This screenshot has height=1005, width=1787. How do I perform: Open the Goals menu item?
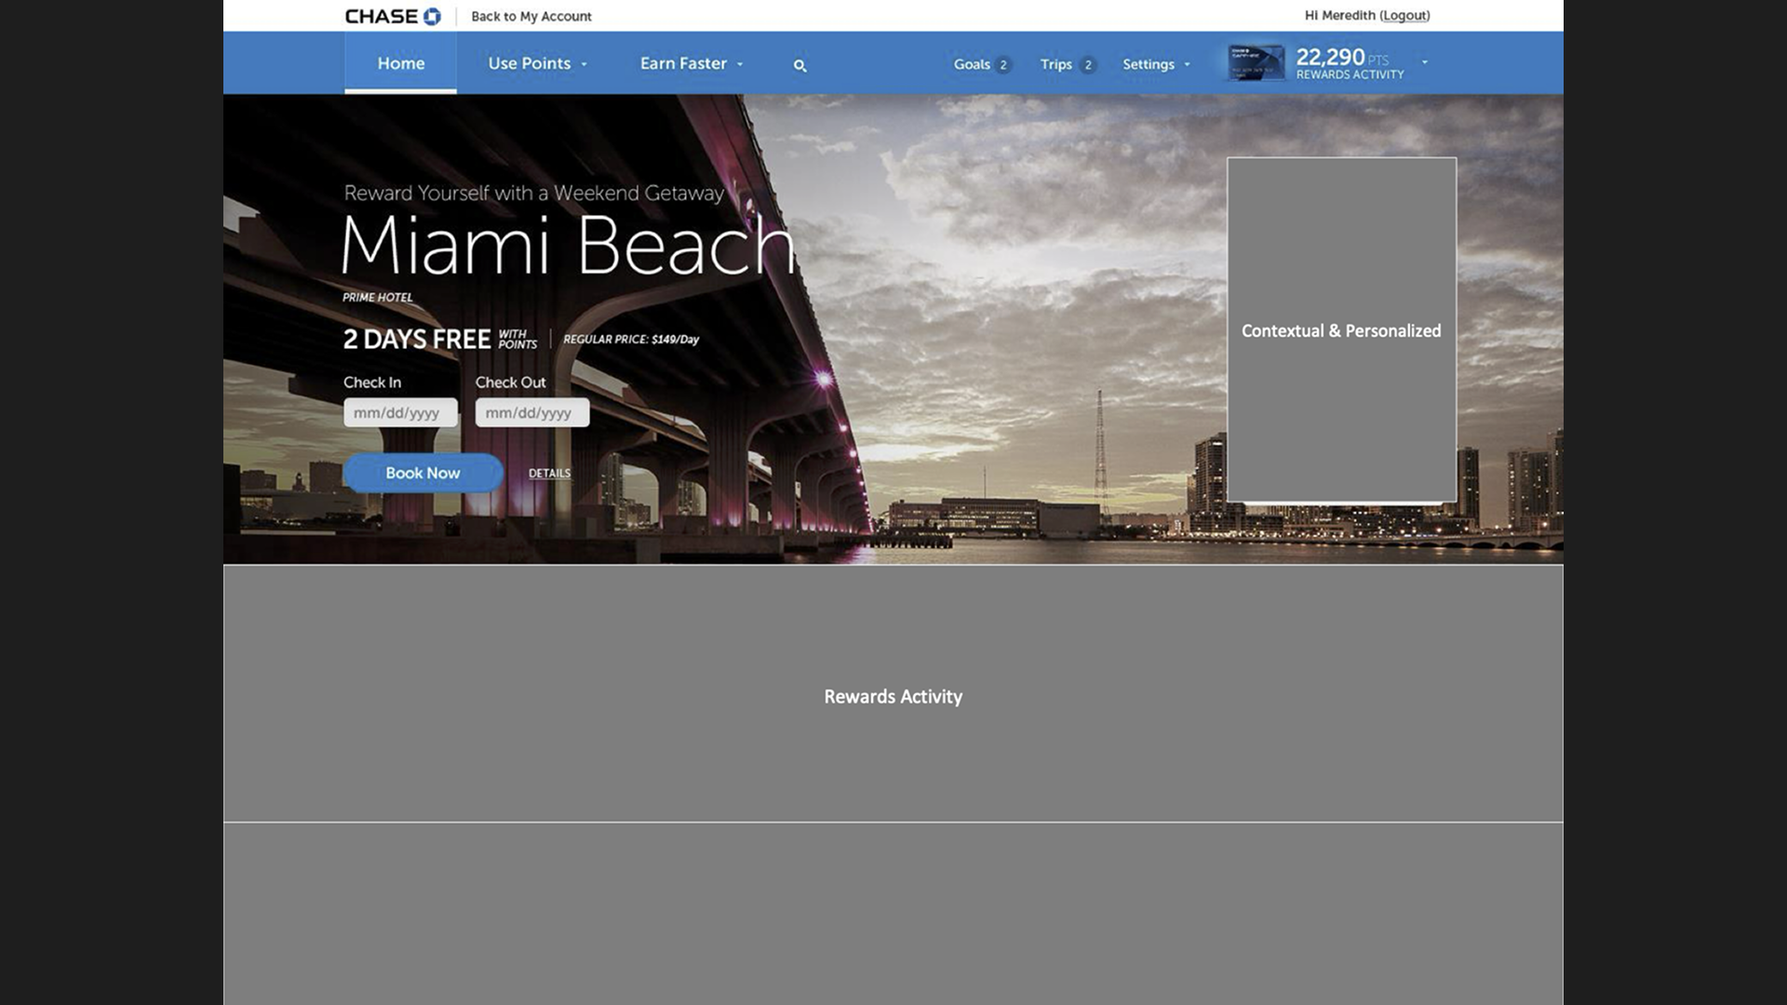pyautogui.click(x=971, y=64)
